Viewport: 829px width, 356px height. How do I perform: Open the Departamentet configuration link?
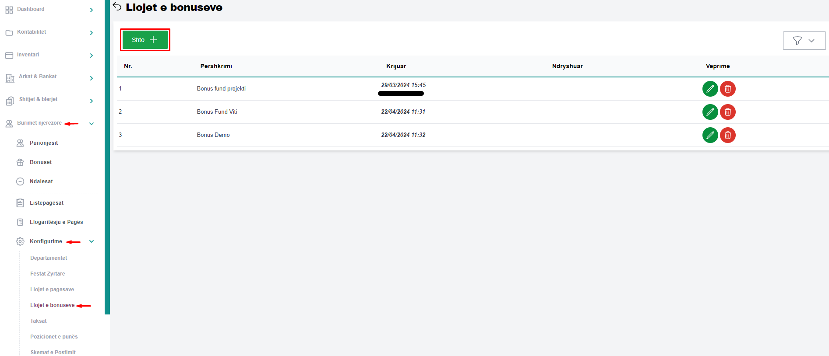point(49,258)
